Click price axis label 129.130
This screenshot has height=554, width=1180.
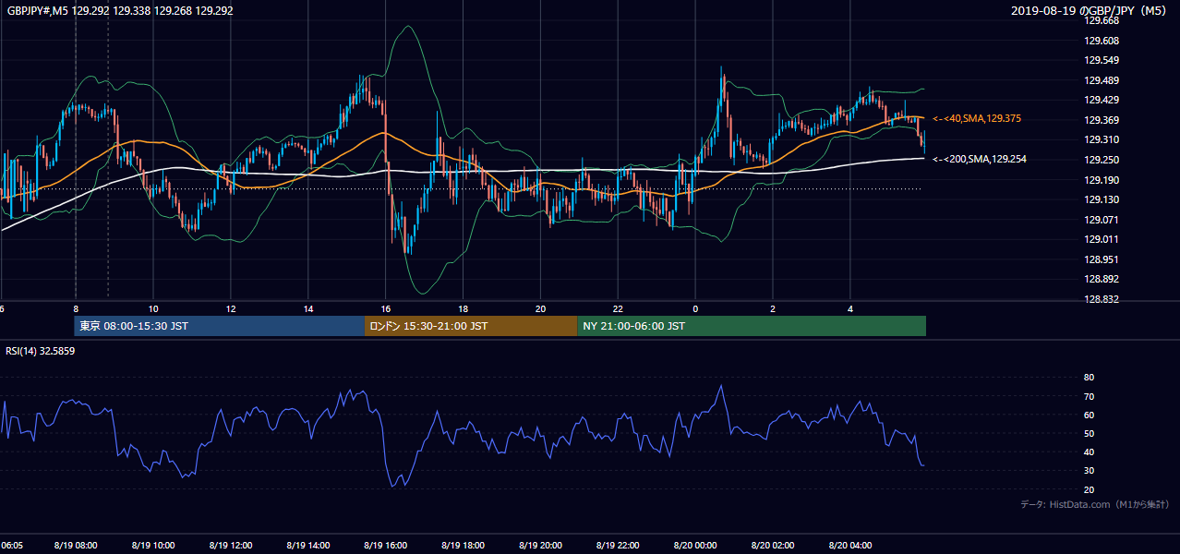coord(1102,199)
